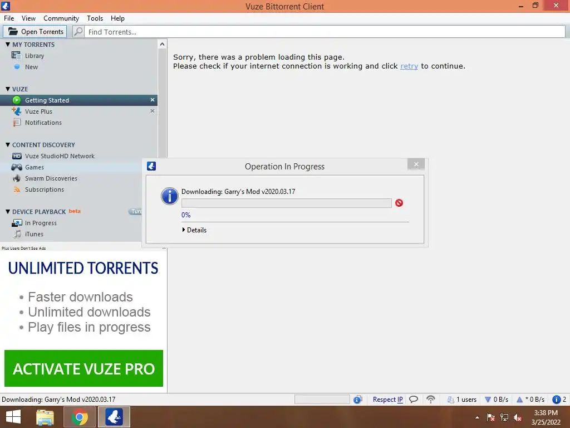Collapse the CONTENT DISCOVERY section
Screen dimensions: 570x428
coord(8,144)
